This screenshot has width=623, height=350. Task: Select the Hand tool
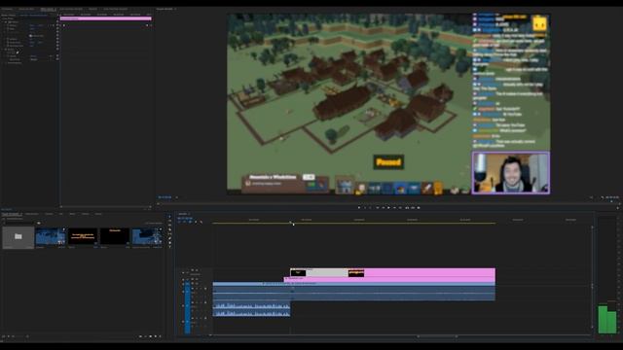(169, 242)
